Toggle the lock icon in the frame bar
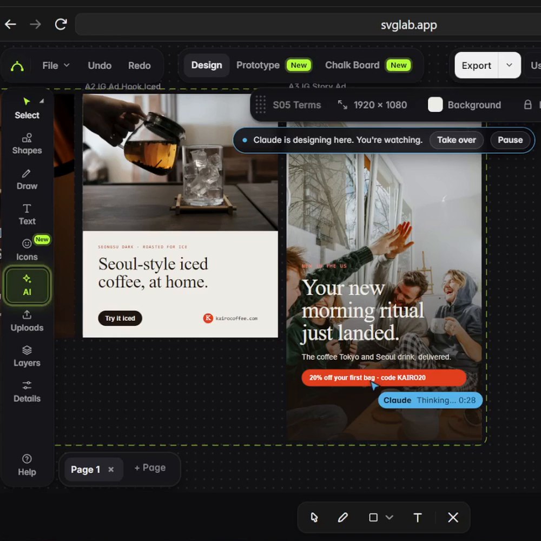This screenshot has width=541, height=541. pyautogui.click(x=527, y=104)
